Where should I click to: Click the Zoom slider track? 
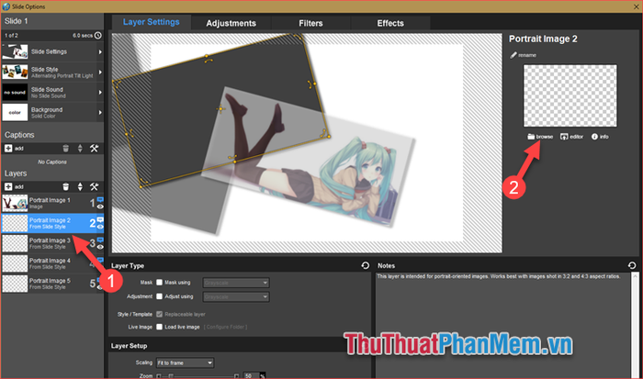point(197,375)
